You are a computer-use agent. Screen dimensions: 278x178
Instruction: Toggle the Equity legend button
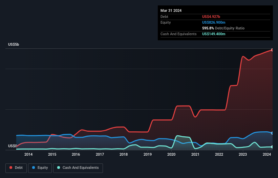click(x=40, y=168)
